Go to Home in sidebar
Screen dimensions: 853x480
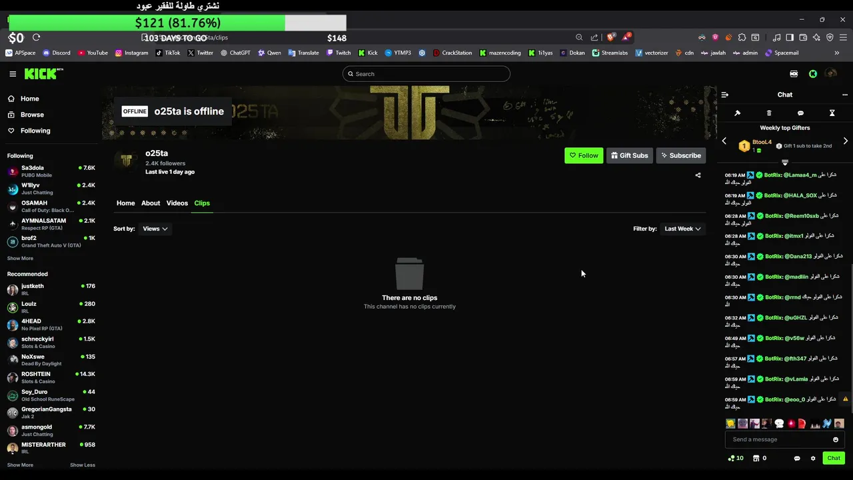[29, 99]
